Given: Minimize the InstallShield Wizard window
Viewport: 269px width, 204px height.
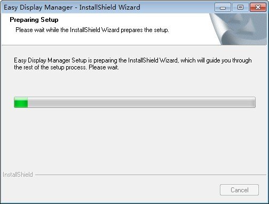Looking at the screenshot, I should (223, 7).
